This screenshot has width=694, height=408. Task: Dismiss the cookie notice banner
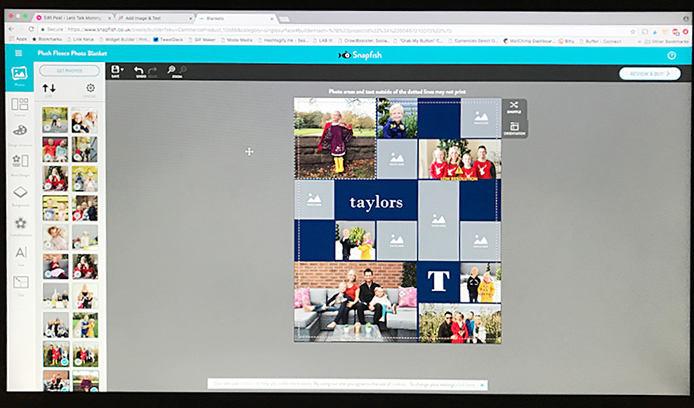click(x=482, y=385)
